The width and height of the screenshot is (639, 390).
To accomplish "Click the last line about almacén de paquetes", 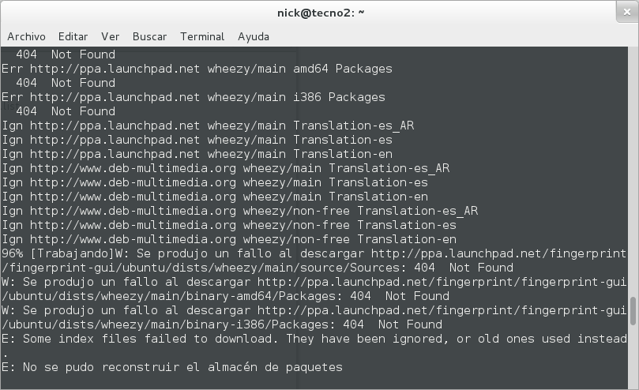I will point(172,367).
